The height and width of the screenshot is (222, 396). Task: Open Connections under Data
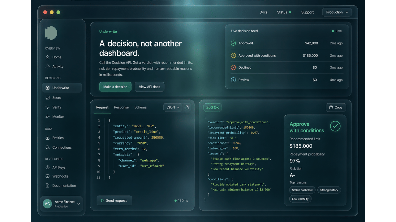pyautogui.click(x=62, y=147)
